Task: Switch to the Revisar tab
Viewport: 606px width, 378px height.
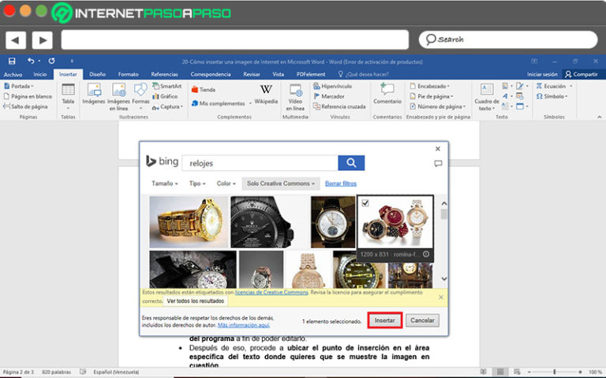Action: coord(252,75)
